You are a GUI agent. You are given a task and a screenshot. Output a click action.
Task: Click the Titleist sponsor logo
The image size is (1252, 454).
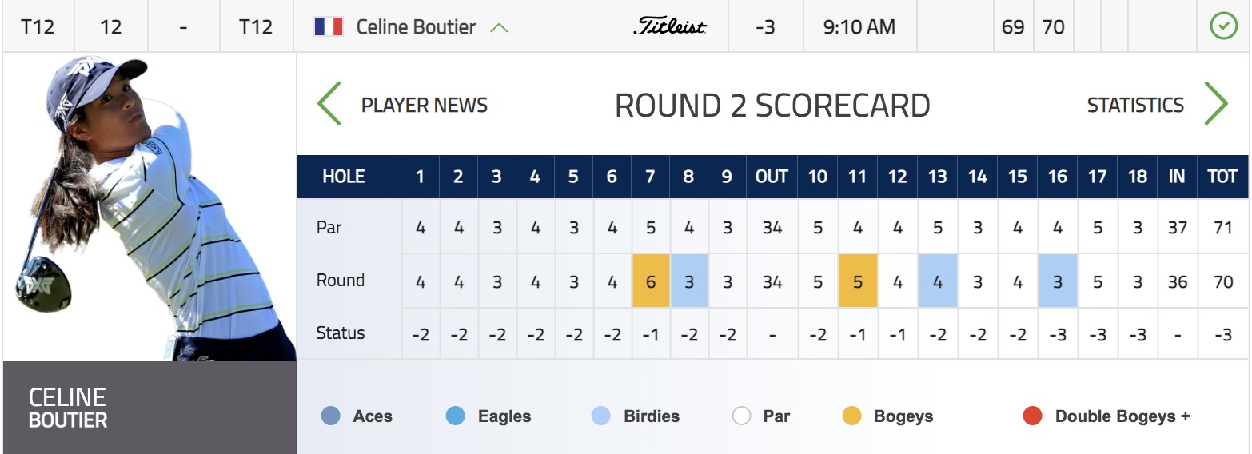tap(670, 26)
